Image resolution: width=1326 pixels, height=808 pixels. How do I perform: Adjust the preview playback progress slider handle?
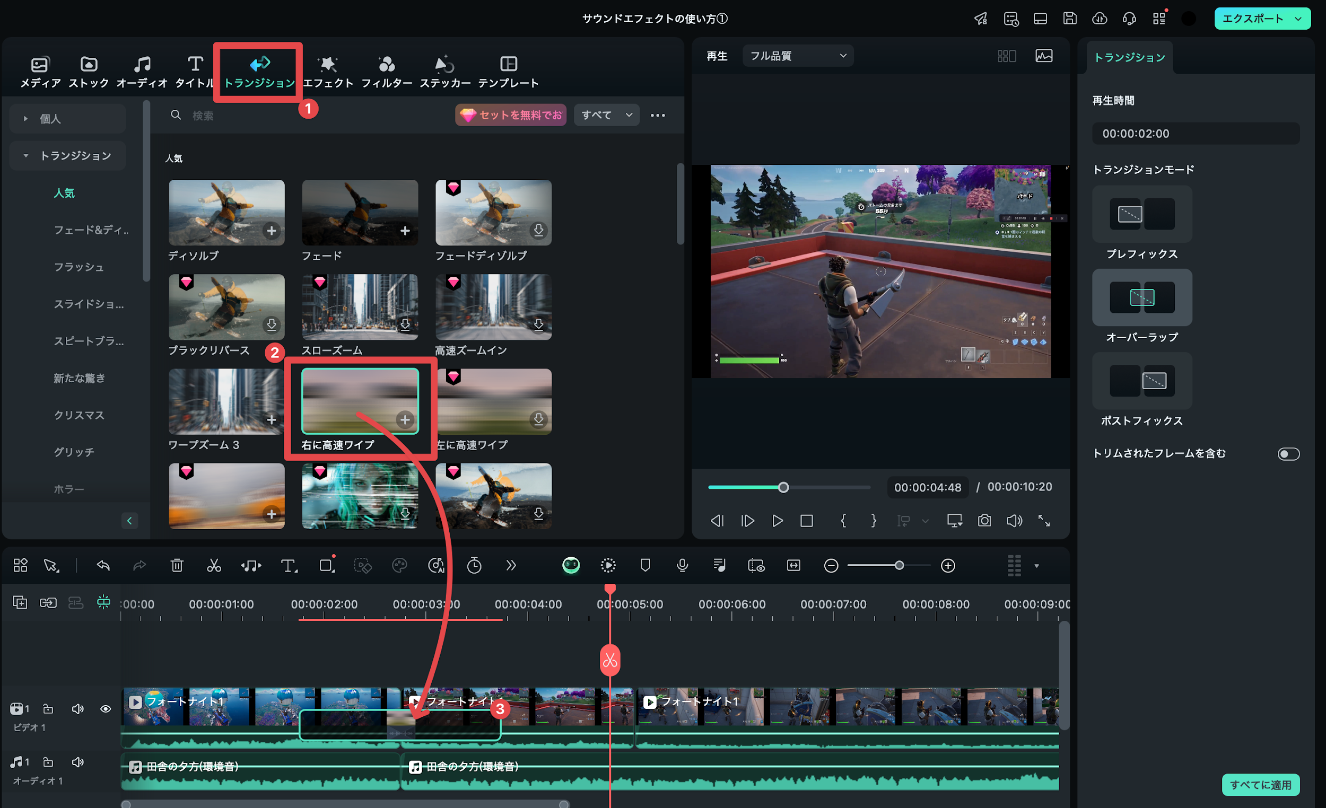point(783,487)
